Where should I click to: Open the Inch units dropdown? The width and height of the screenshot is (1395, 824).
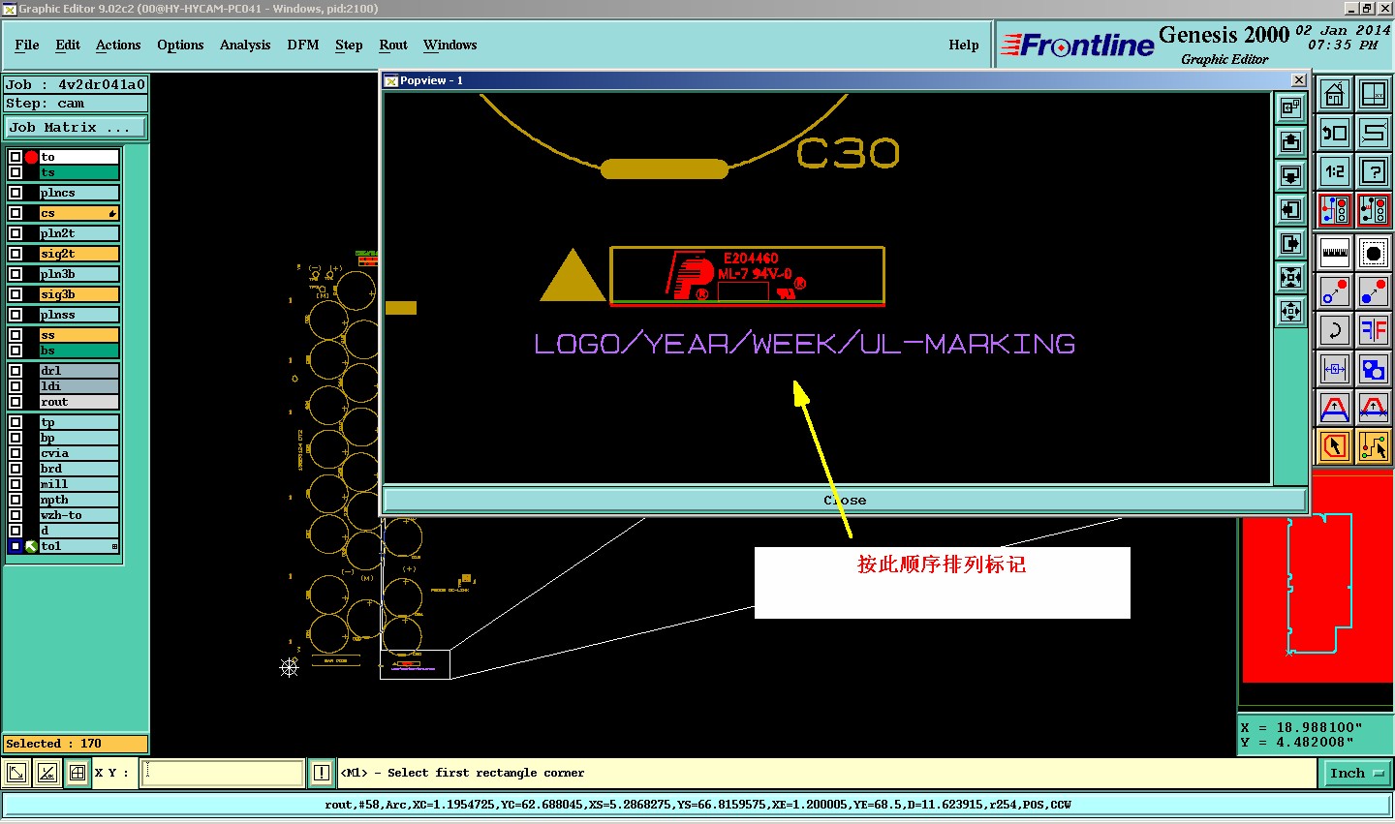(x=1357, y=773)
